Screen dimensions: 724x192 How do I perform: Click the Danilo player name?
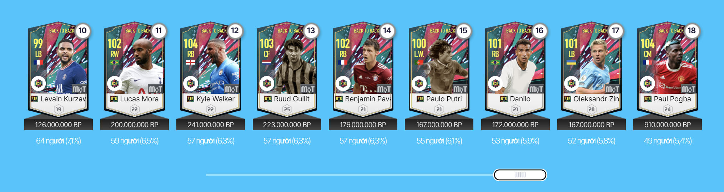tap(520, 99)
